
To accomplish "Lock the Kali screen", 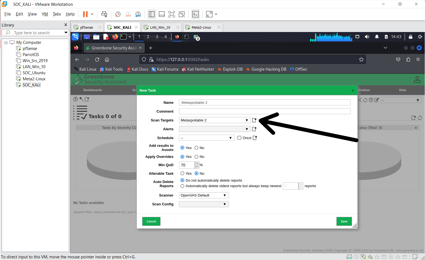I will [411, 37].
